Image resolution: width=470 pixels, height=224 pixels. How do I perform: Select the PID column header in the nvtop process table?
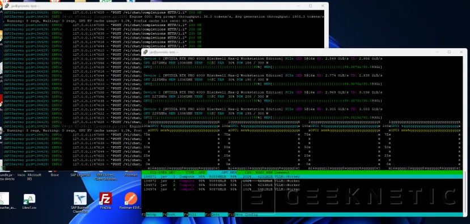[153, 172]
